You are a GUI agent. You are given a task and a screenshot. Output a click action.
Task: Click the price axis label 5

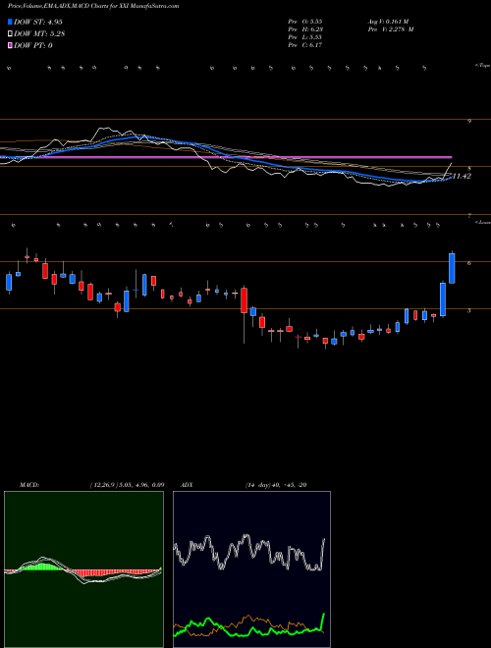tap(469, 311)
